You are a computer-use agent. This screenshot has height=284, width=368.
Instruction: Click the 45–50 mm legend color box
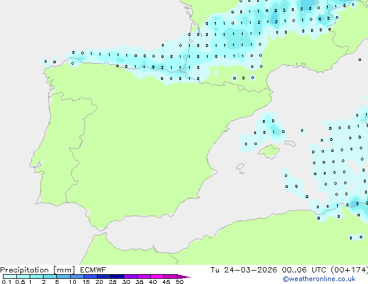pos(171,276)
